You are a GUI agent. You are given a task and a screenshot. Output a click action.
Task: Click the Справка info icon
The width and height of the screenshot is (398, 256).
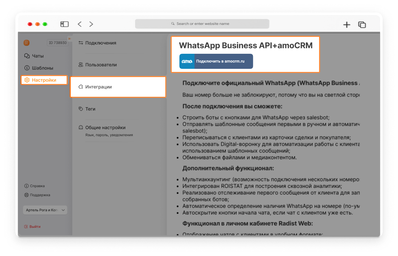(x=26, y=186)
